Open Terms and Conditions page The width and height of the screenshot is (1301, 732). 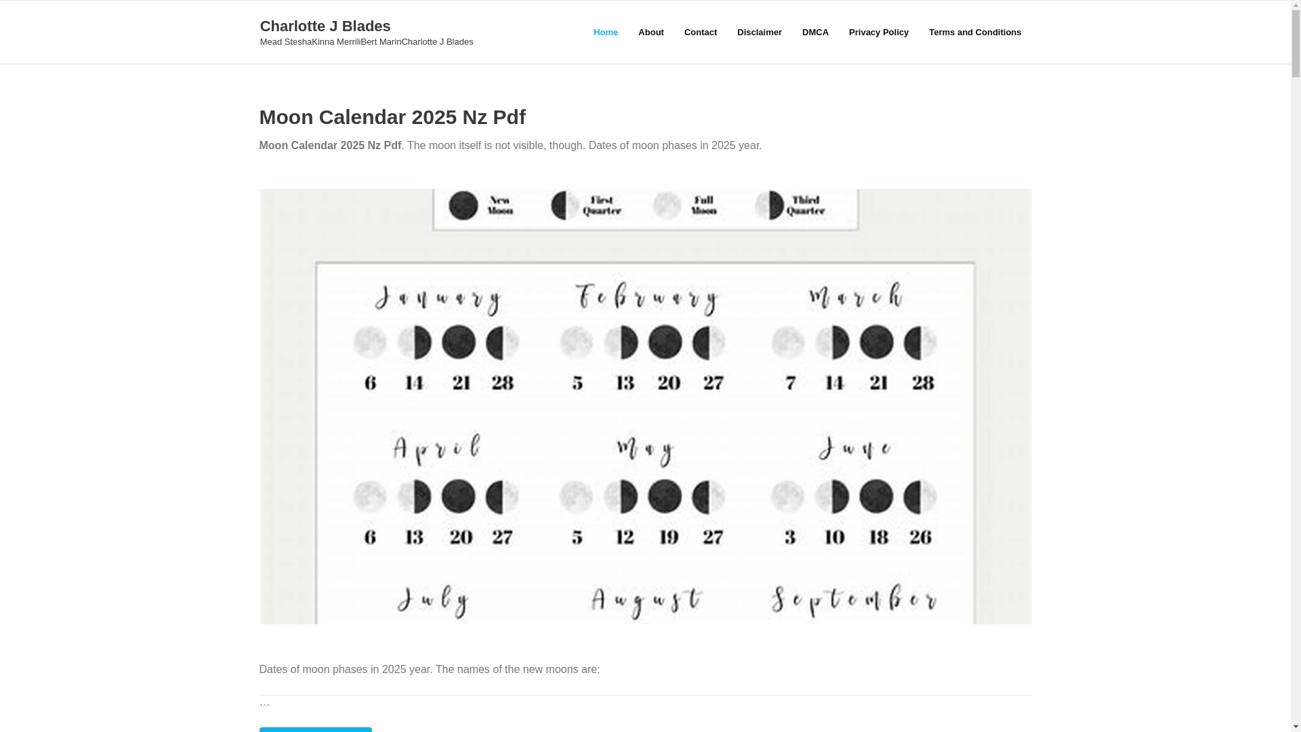pyautogui.click(x=974, y=33)
